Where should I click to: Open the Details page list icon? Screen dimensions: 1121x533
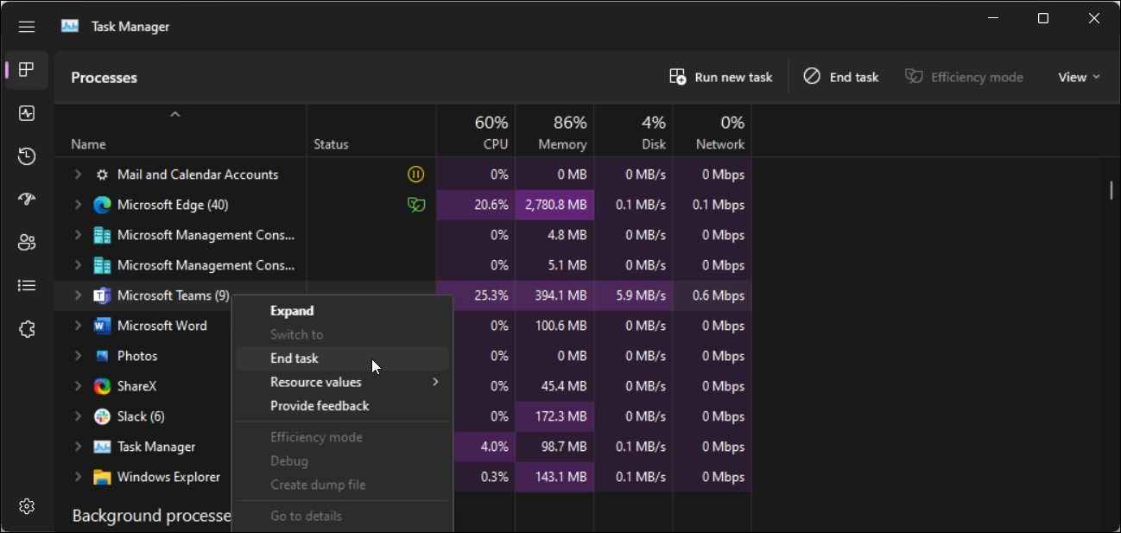coord(27,285)
